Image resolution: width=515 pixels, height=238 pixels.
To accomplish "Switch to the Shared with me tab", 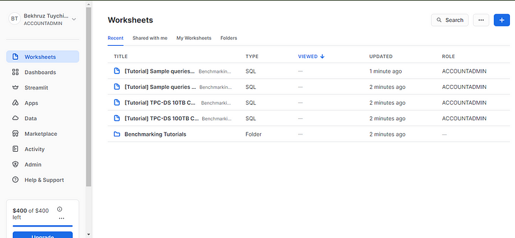I will tap(150, 38).
